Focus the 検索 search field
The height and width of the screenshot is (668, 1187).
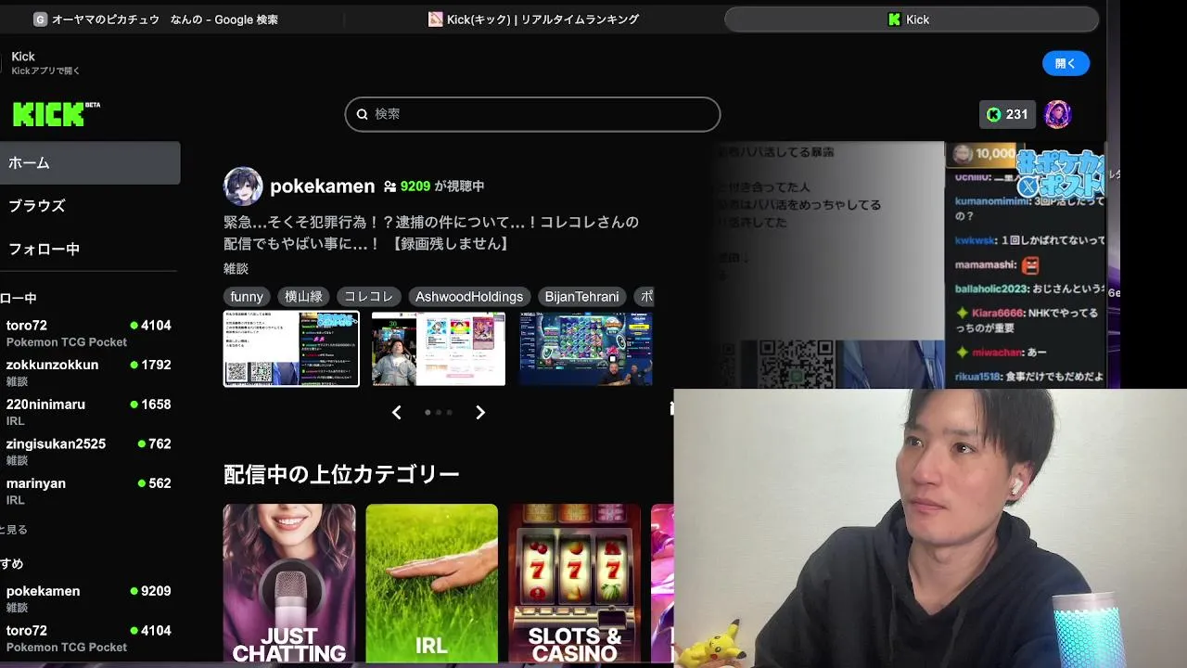[532, 114]
